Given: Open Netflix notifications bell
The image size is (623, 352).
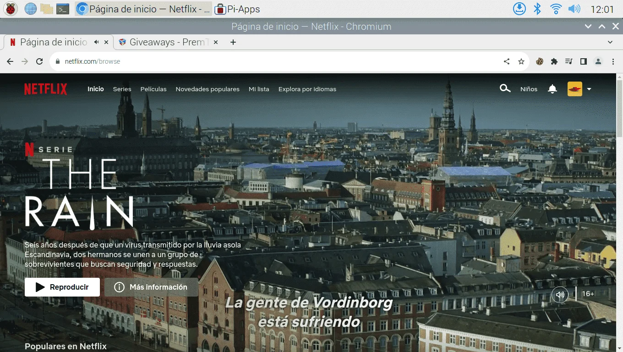Looking at the screenshot, I should [x=552, y=89].
